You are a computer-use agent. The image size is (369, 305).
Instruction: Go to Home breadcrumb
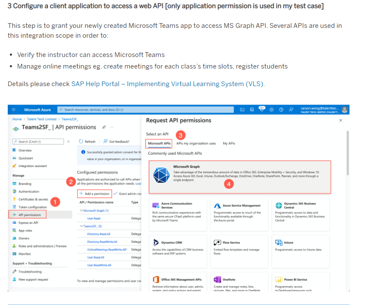coord(17,119)
